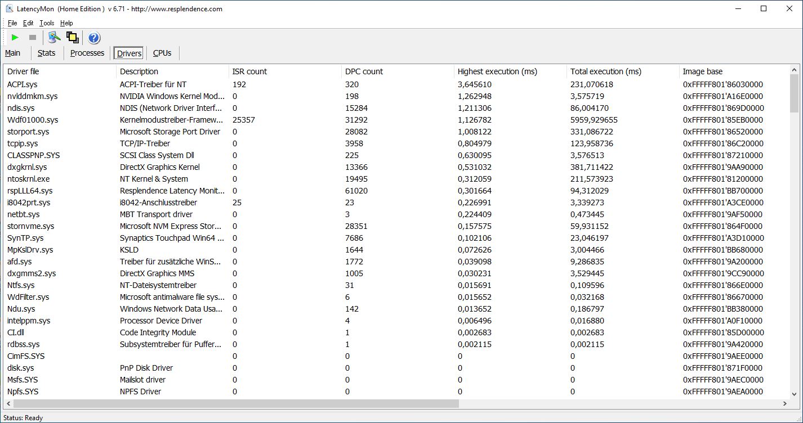Click highest execution value 3,645610
803x423 pixels.
(475, 84)
